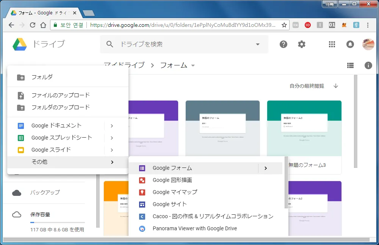Open a new browser tab
379x245 pixels.
(88, 13)
